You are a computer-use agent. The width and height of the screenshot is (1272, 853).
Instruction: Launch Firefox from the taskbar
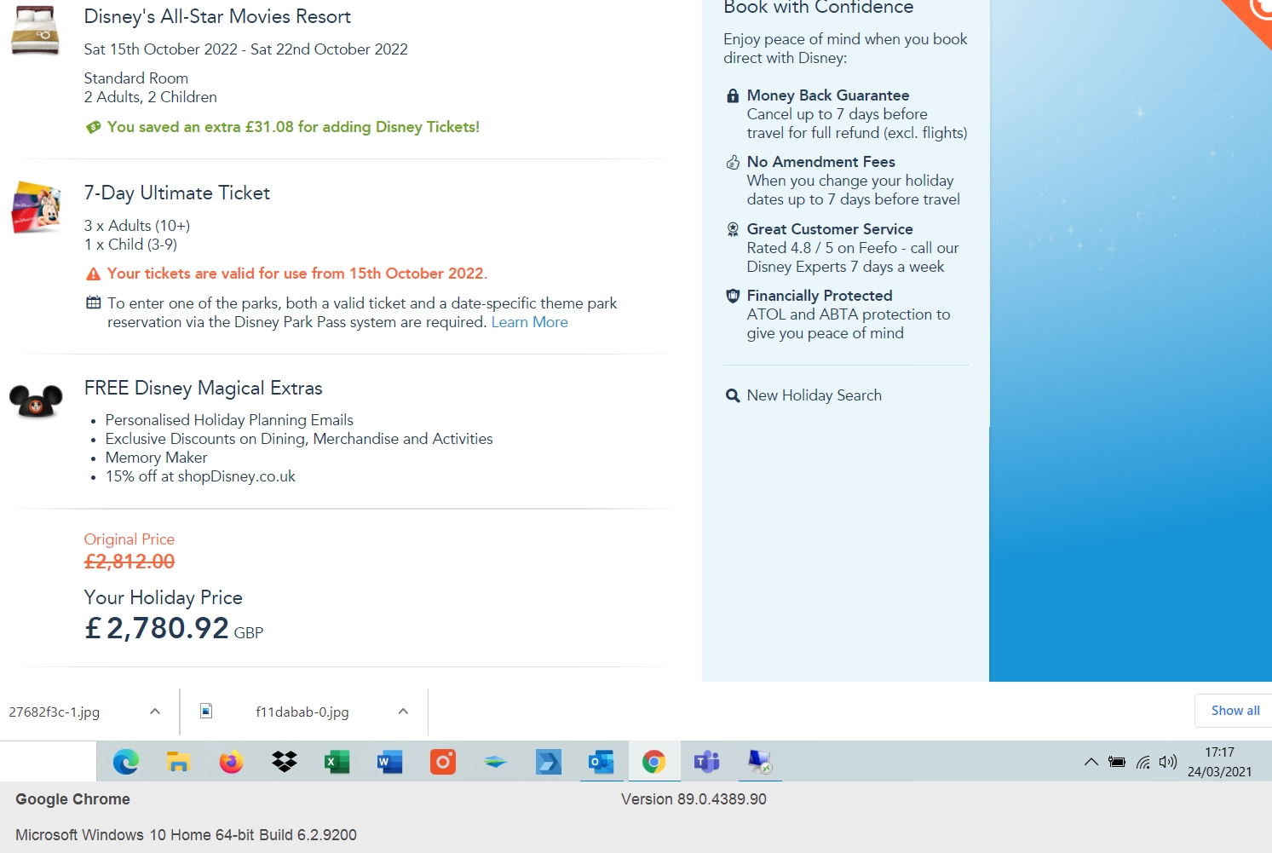tap(231, 761)
